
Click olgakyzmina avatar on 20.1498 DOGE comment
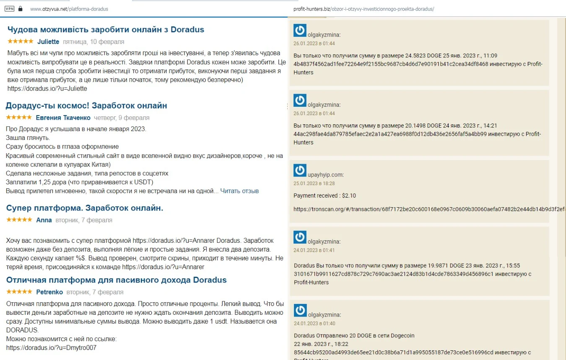pyautogui.click(x=300, y=100)
